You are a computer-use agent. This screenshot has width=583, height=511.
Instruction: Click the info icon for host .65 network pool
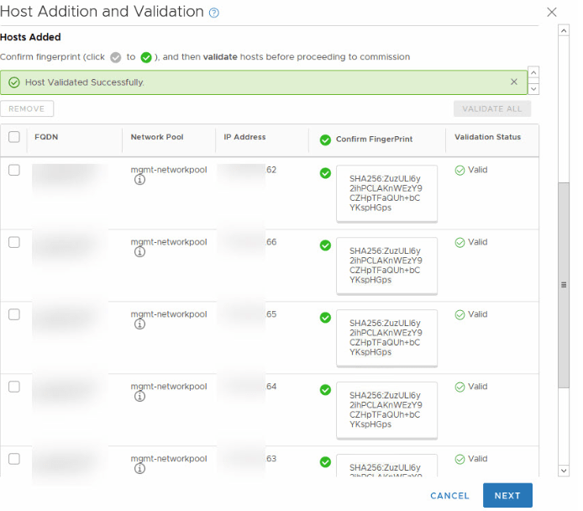[139, 324]
